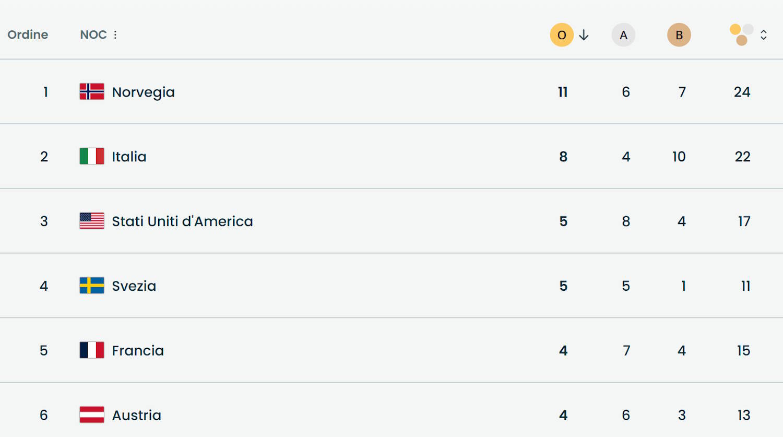Click the Ordine column header
This screenshot has width=783, height=437.
click(x=27, y=34)
